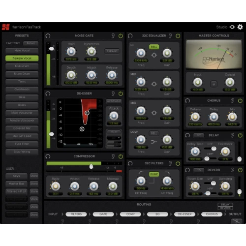Reset the Noise Gate section icon
Viewport: 246px width, 246px height.
point(48,36)
